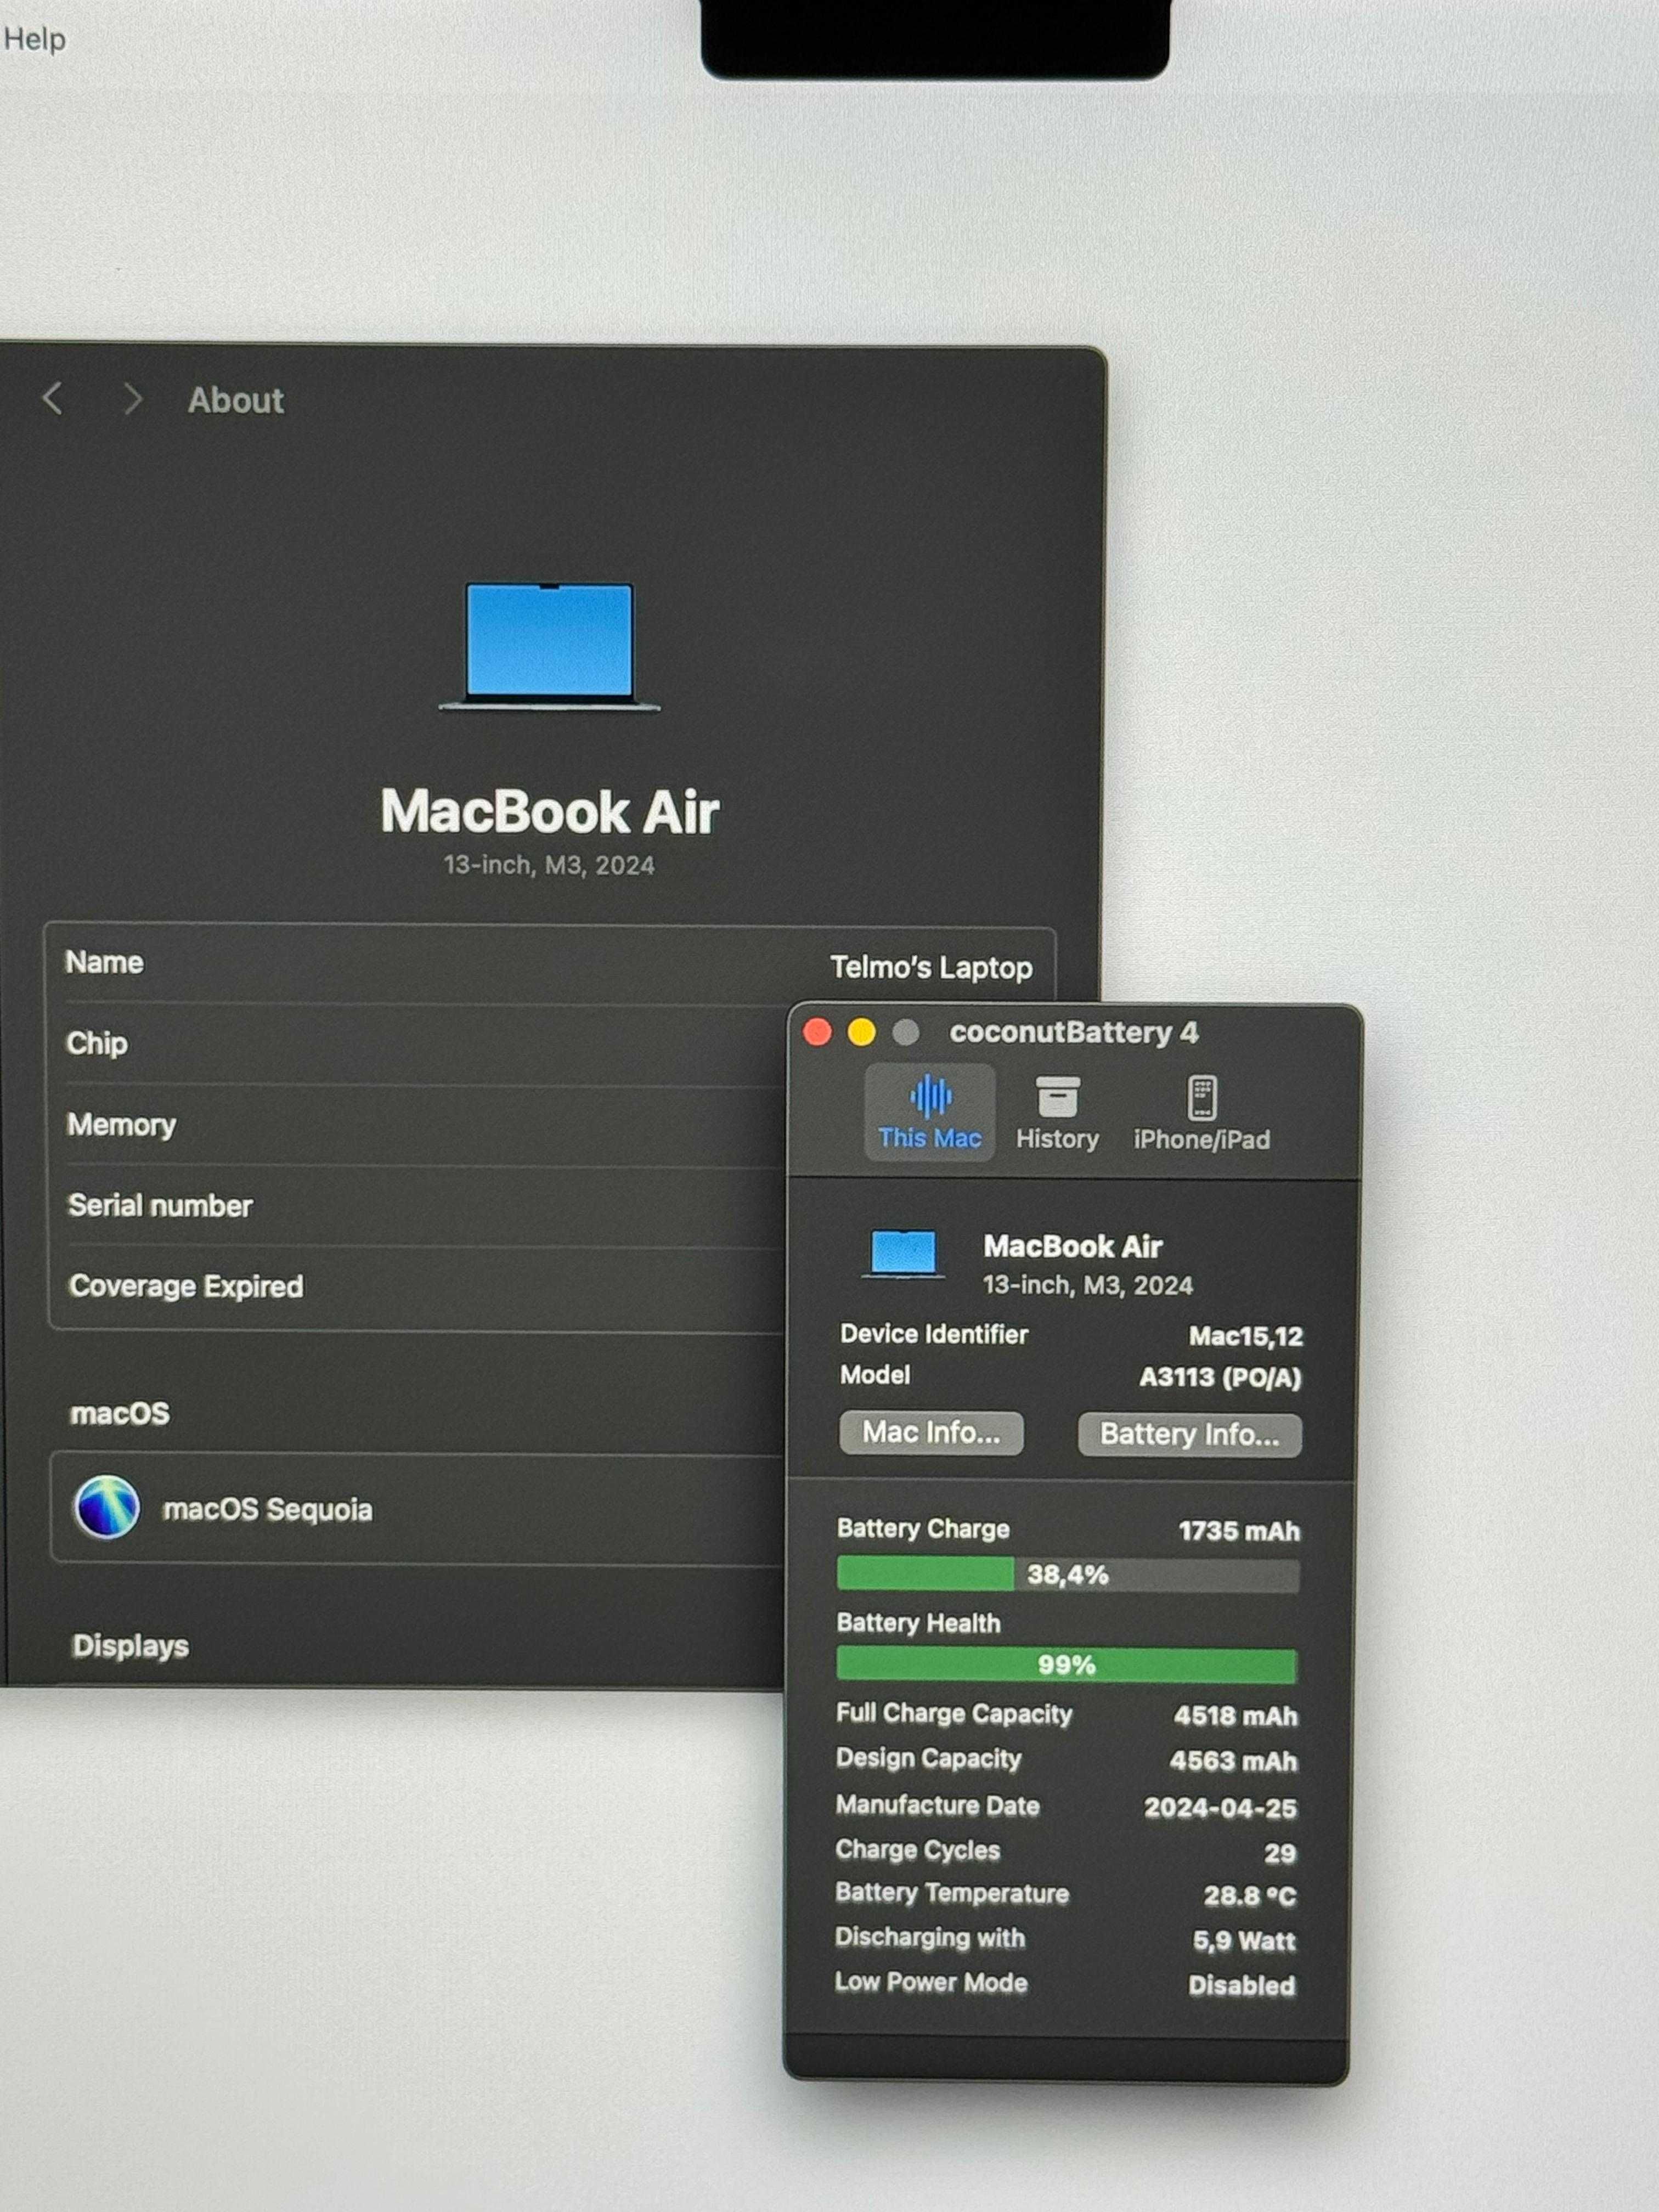The image size is (1659, 2212).
Task: Click the Discharging with 5,9 Watt value
Action: pos(1243,1941)
